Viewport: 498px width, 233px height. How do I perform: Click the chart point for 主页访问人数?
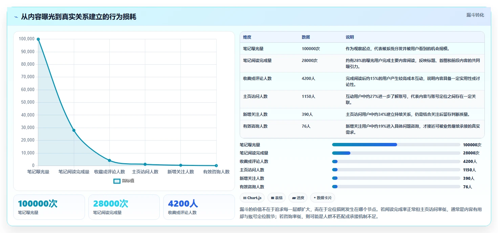coord(145,164)
